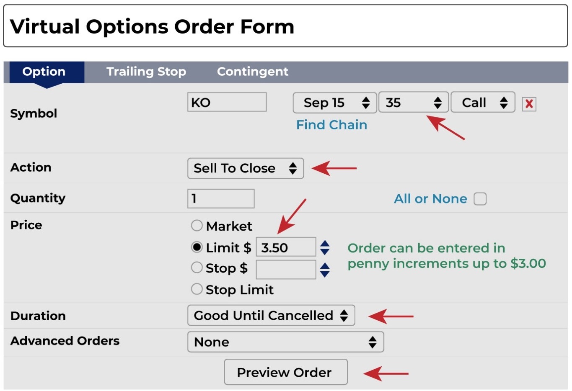Increase the Stop price with up arrow

point(325,266)
